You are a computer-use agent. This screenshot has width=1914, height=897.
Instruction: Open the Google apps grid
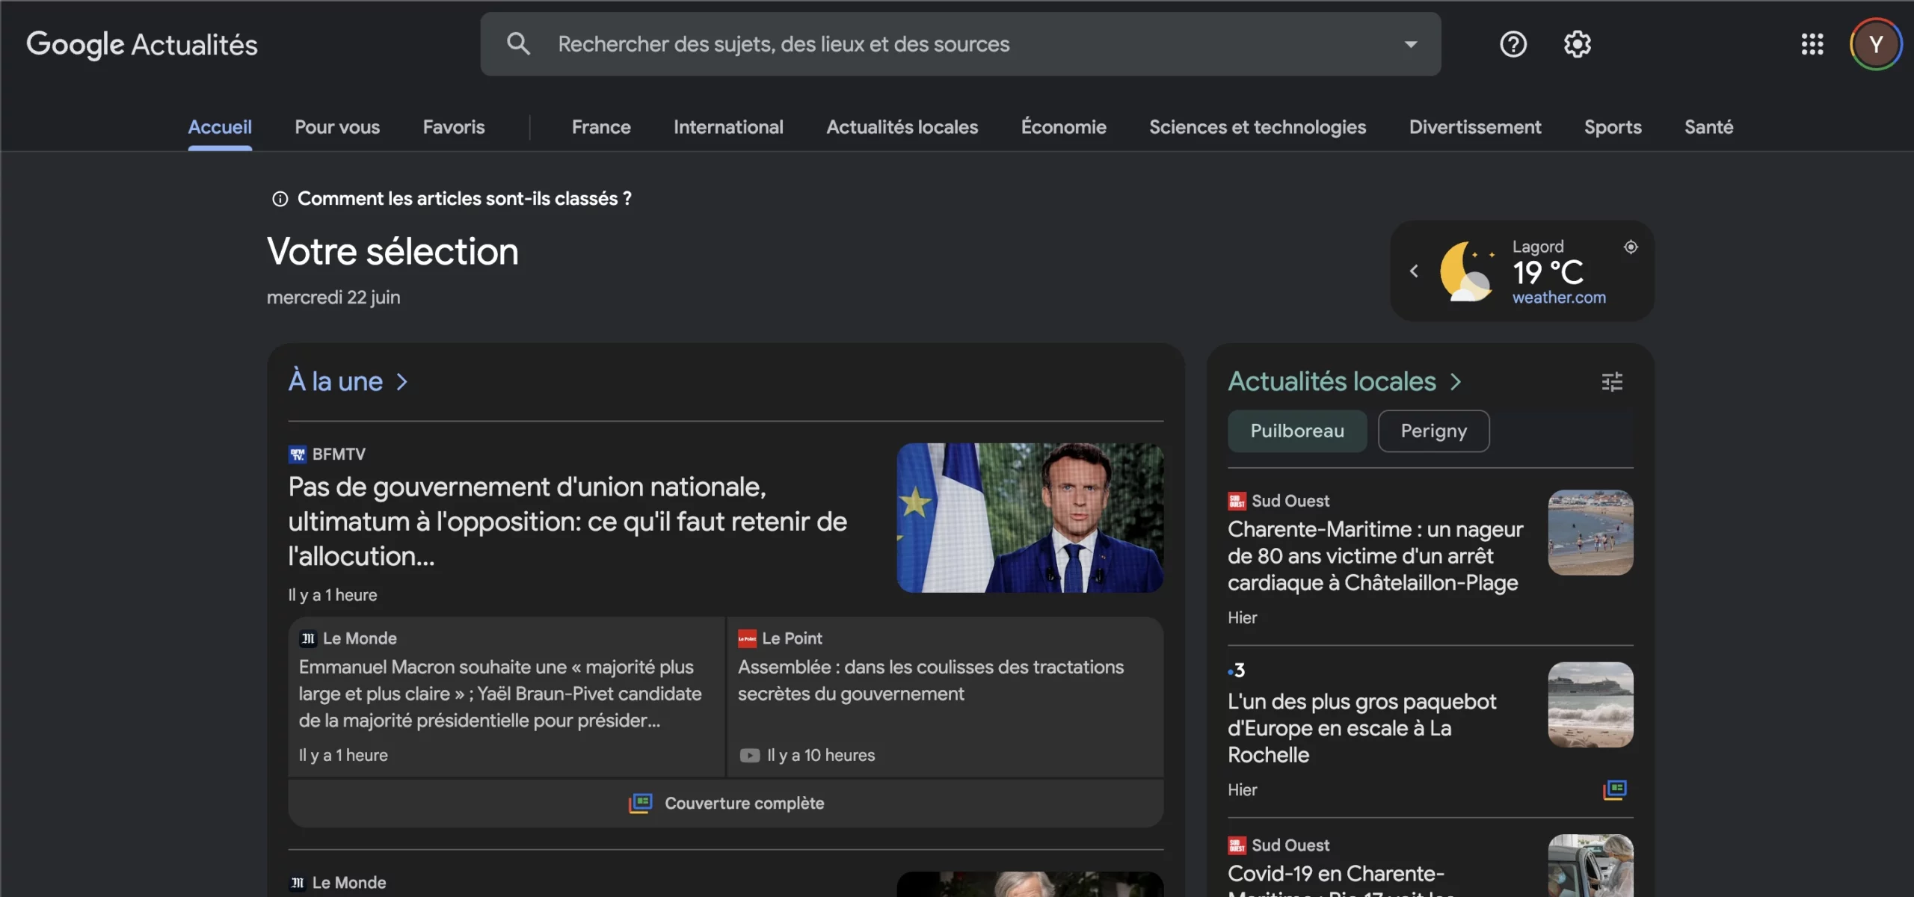point(1812,44)
